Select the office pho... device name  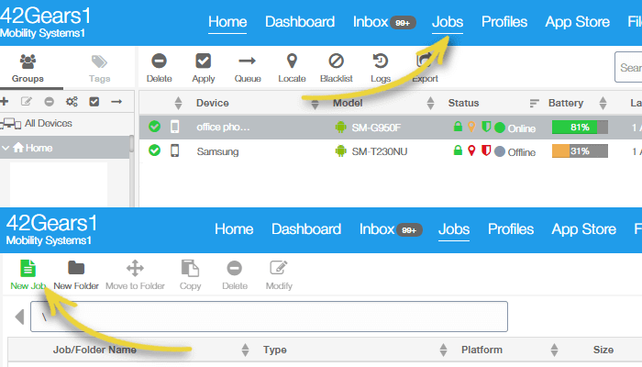tap(223, 127)
